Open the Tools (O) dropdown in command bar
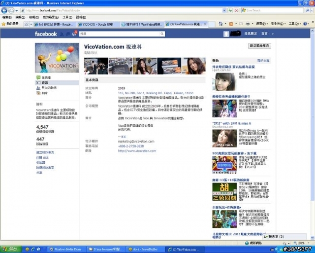 pos(295,24)
